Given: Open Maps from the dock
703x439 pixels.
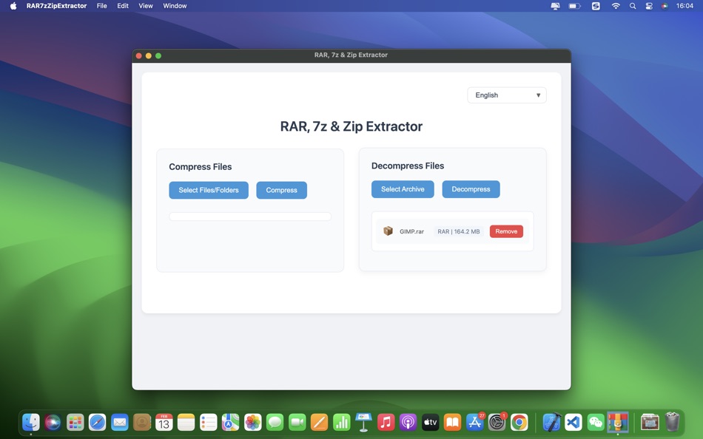Looking at the screenshot, I should click(x=230, y=422).
